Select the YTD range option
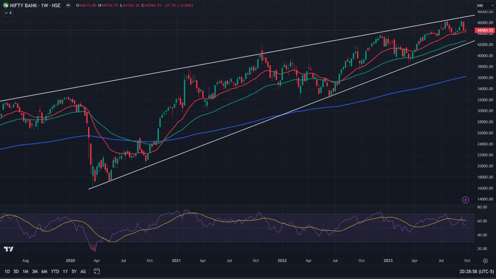Viewport: 496px width, 279px height. pyautogui.click(x=55, y=271)
